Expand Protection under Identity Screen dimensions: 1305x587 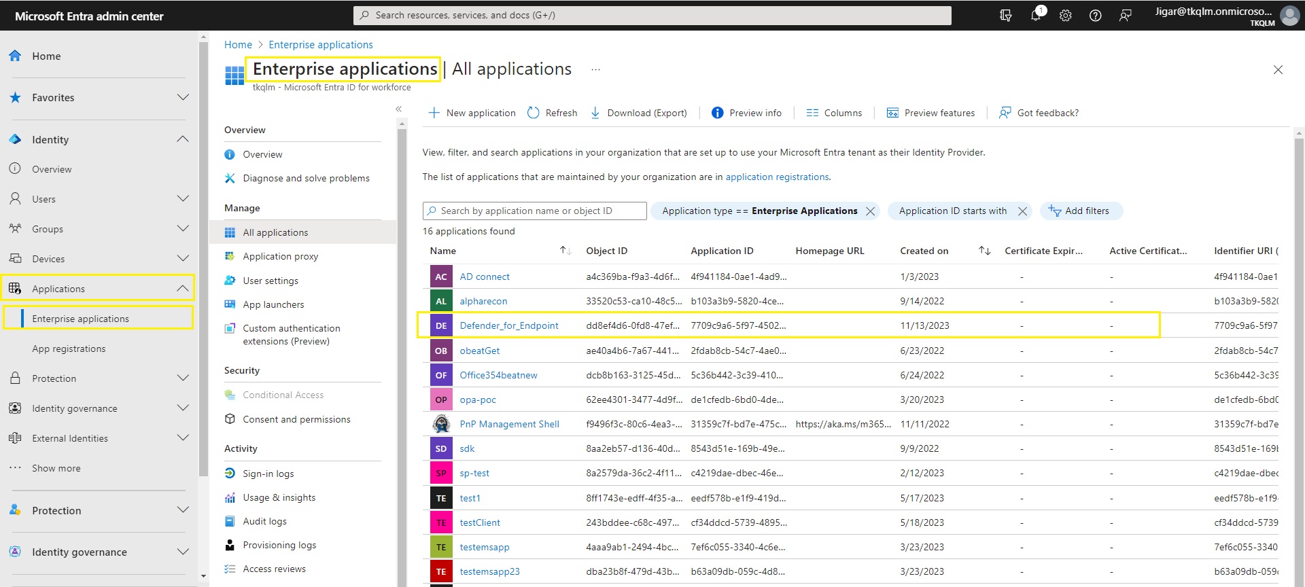tap(183, 378)
